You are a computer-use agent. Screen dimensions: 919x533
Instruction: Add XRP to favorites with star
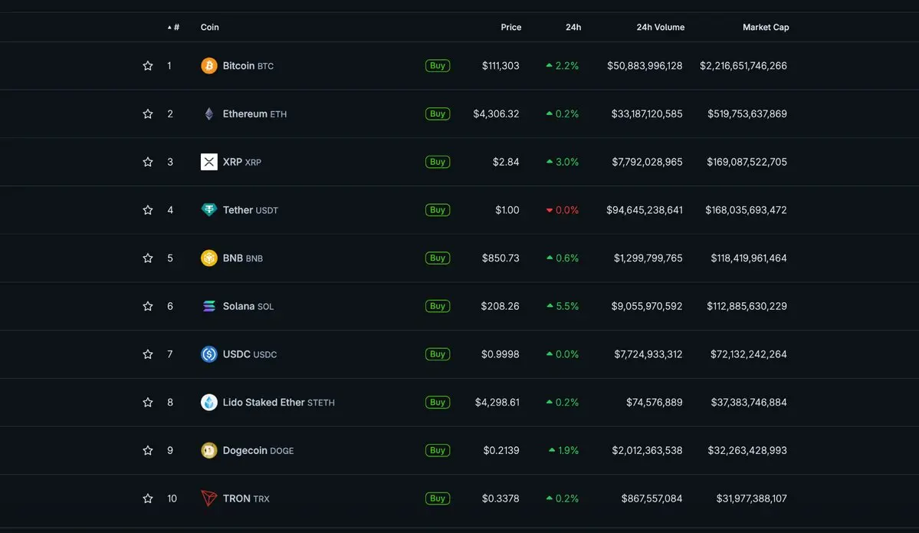(x=148, y=162)
